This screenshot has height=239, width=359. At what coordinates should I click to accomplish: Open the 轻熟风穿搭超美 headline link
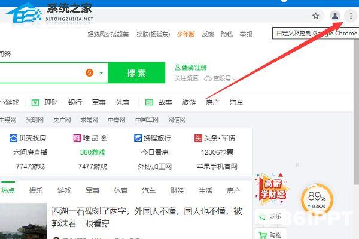pyautogui.click(x=108, y=34)
